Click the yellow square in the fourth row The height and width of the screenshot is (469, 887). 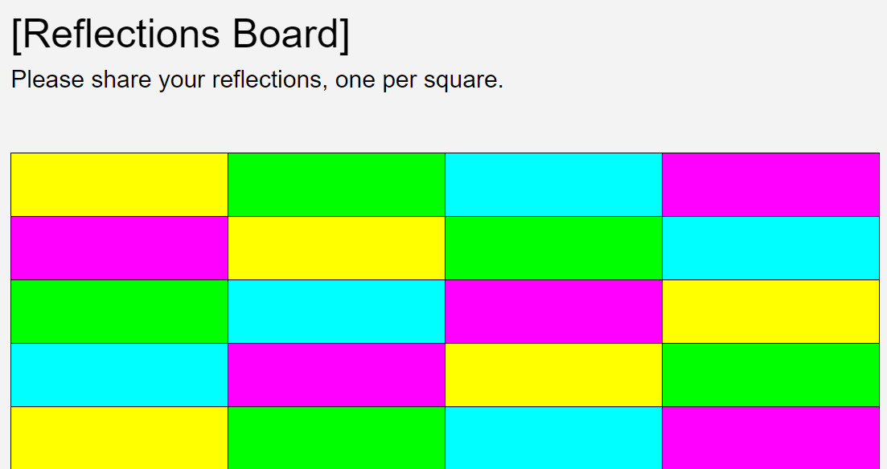click(553, 375)
